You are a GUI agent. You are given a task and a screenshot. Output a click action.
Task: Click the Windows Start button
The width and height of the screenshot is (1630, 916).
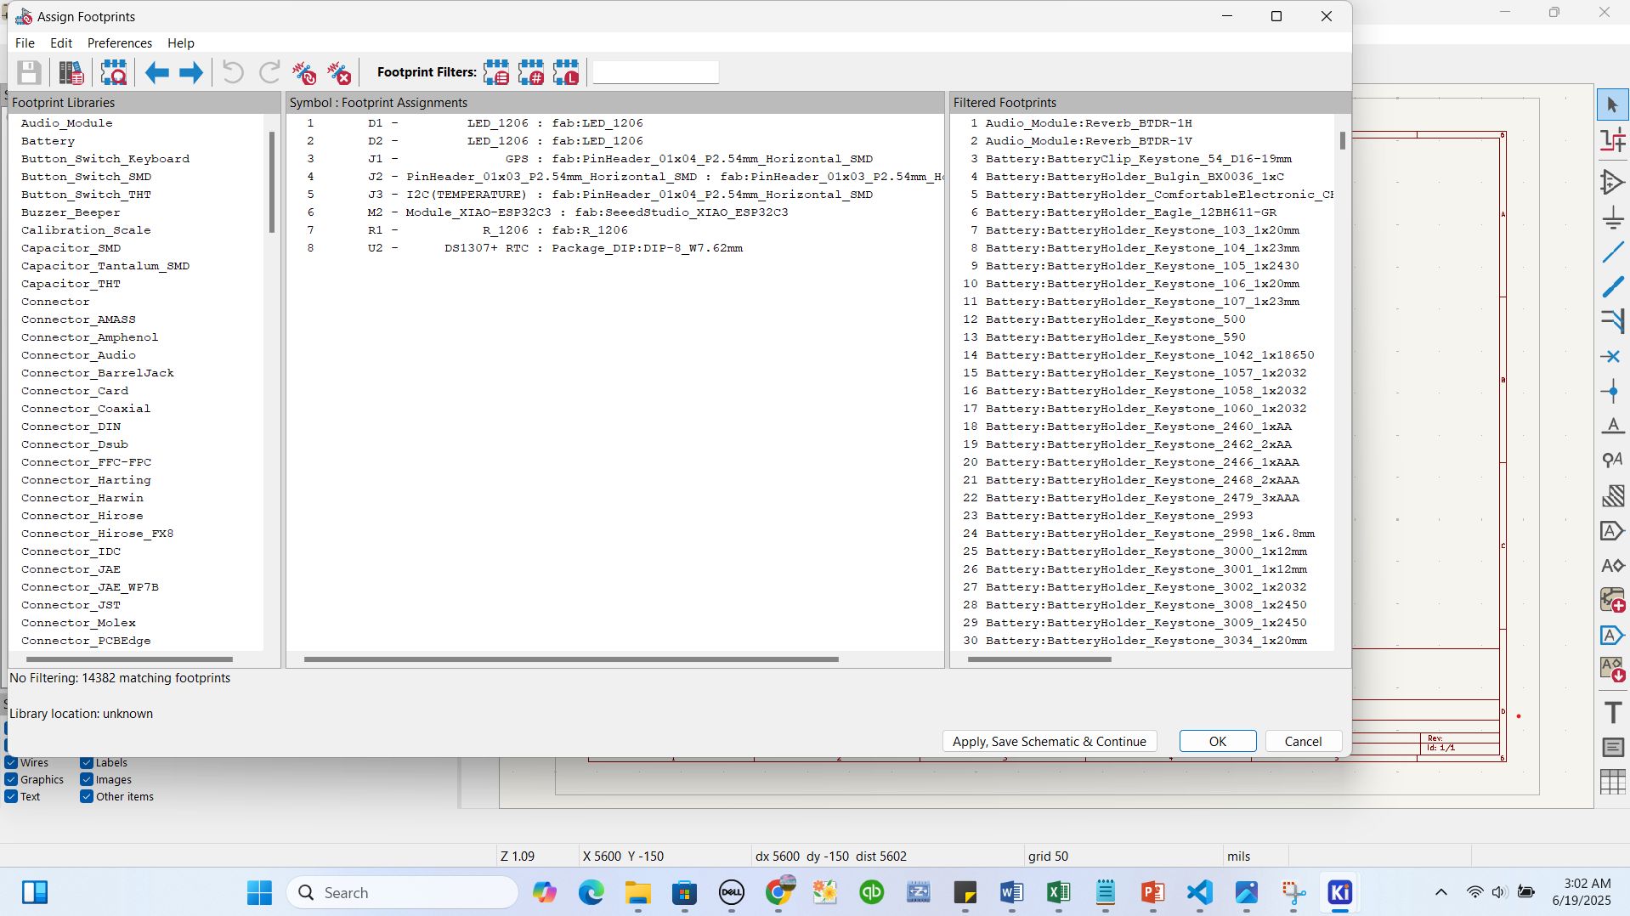[259, 893]
